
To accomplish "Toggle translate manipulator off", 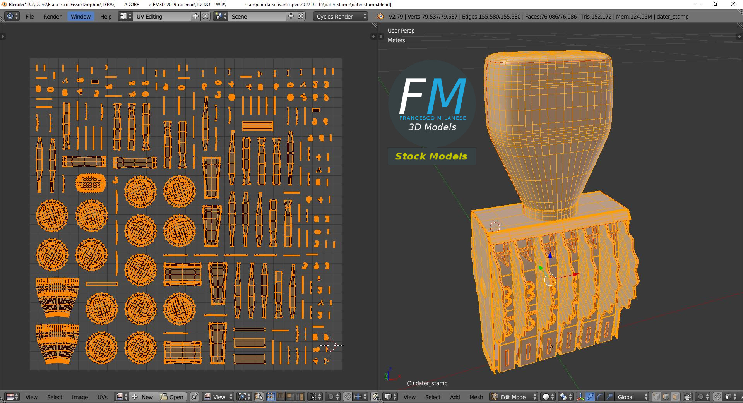I will (590, 397).
